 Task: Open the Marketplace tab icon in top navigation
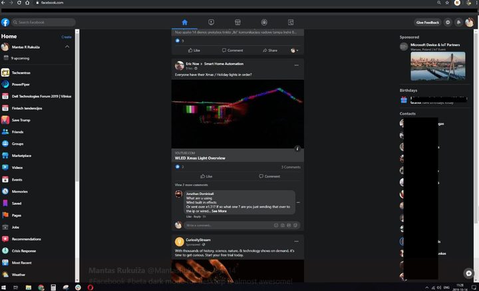click(238, 22)
